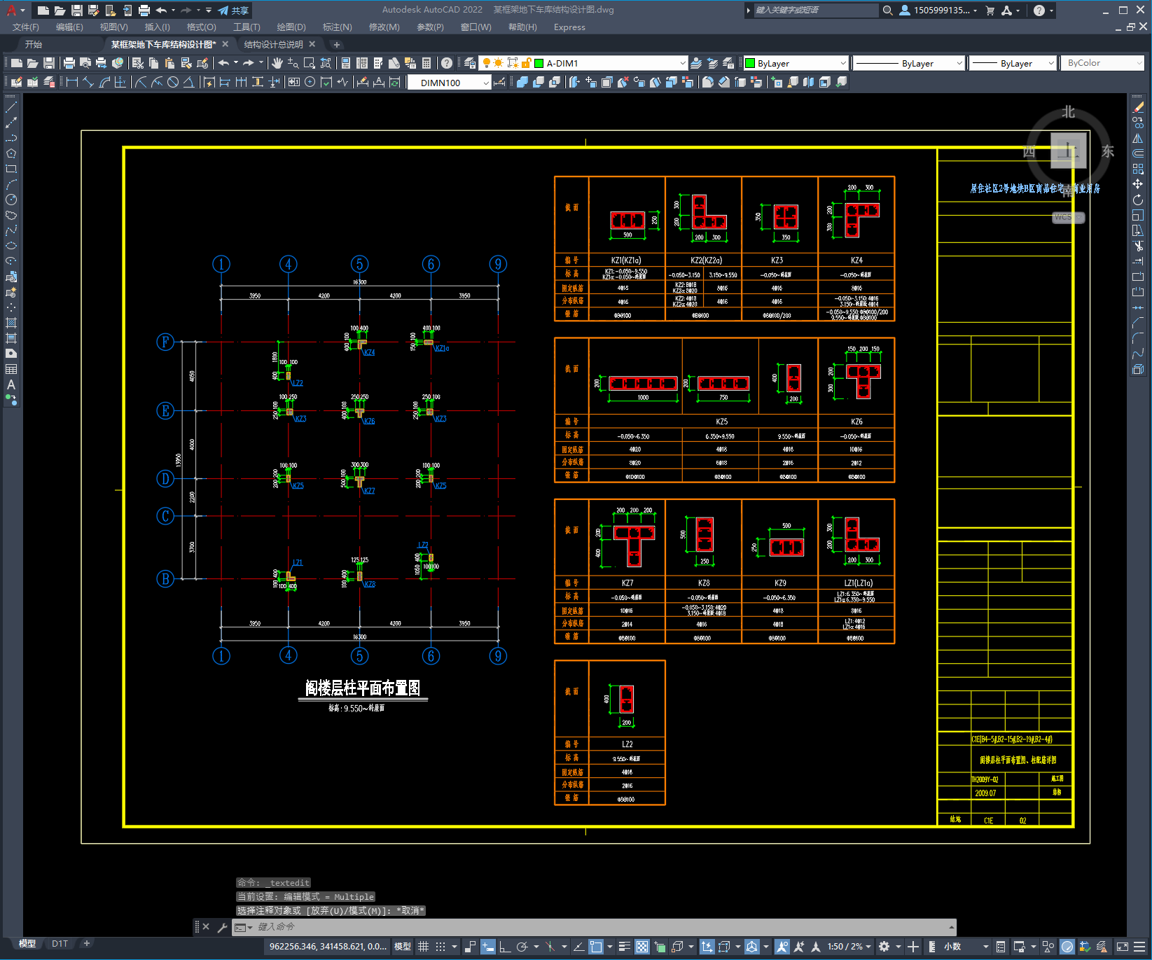
Task: Click the Save icon in standard toolbar
Action: point(48,63)
